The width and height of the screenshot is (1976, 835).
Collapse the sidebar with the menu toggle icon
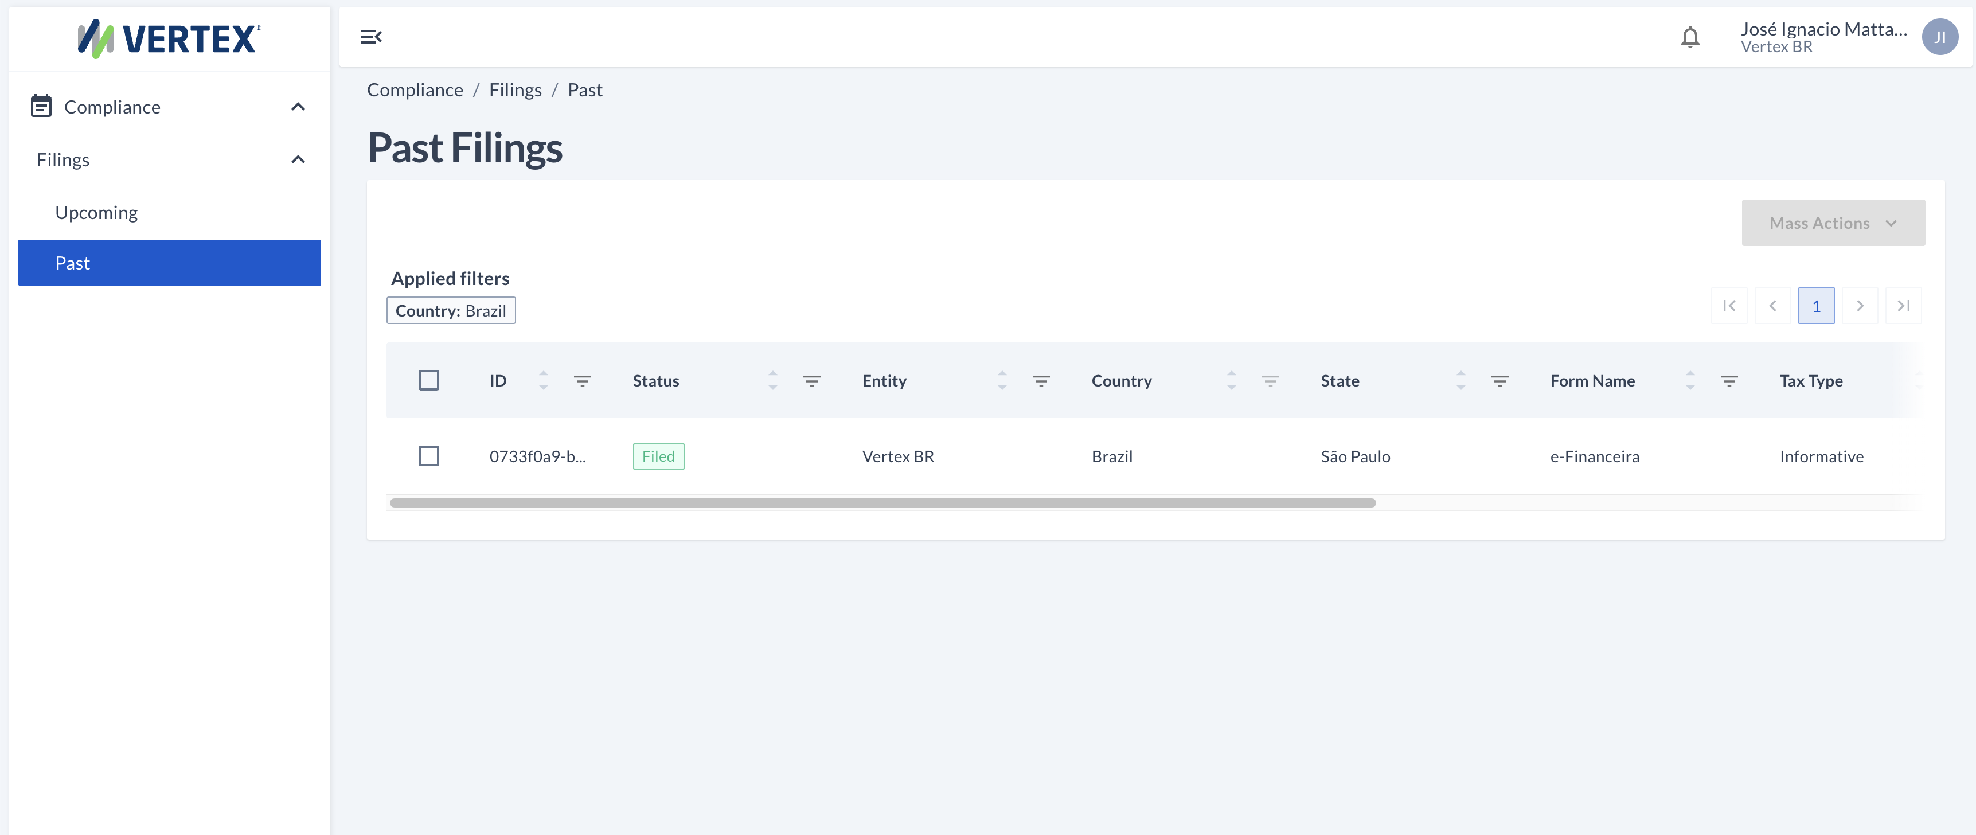click(371, 37)
